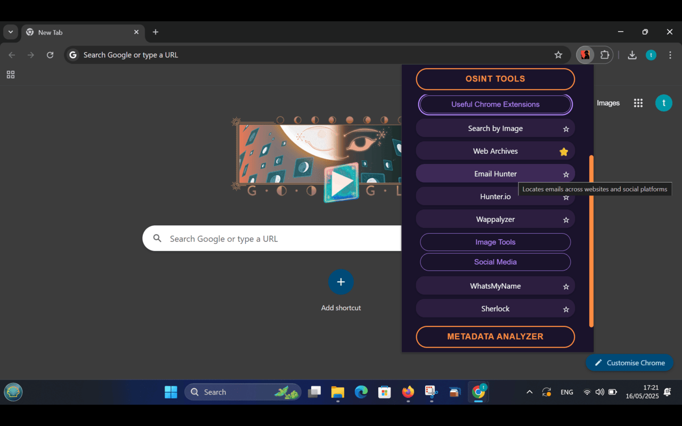Expand the Social Media category
The height and width of the screenshot is (426, 682).
coord(495,262)
